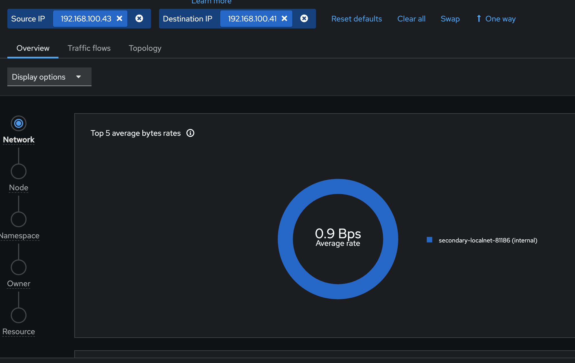
Task: Clear the whole Source IP filter group
Action: [x=139, y=19]
